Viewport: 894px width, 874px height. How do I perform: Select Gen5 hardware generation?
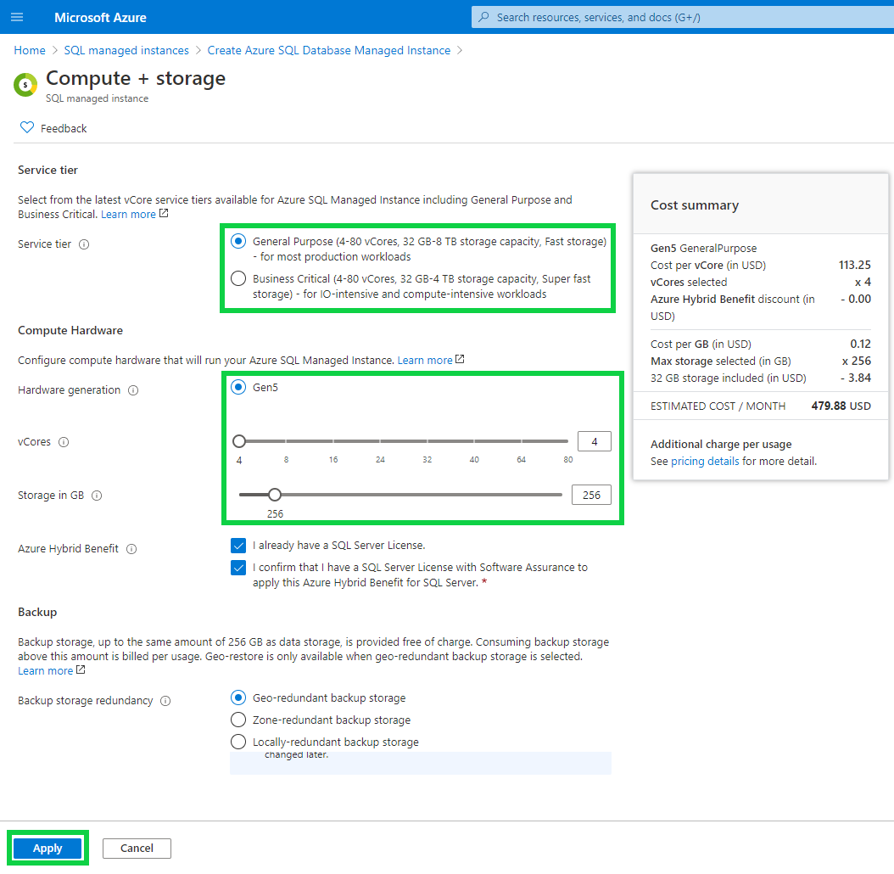(238, 388)
